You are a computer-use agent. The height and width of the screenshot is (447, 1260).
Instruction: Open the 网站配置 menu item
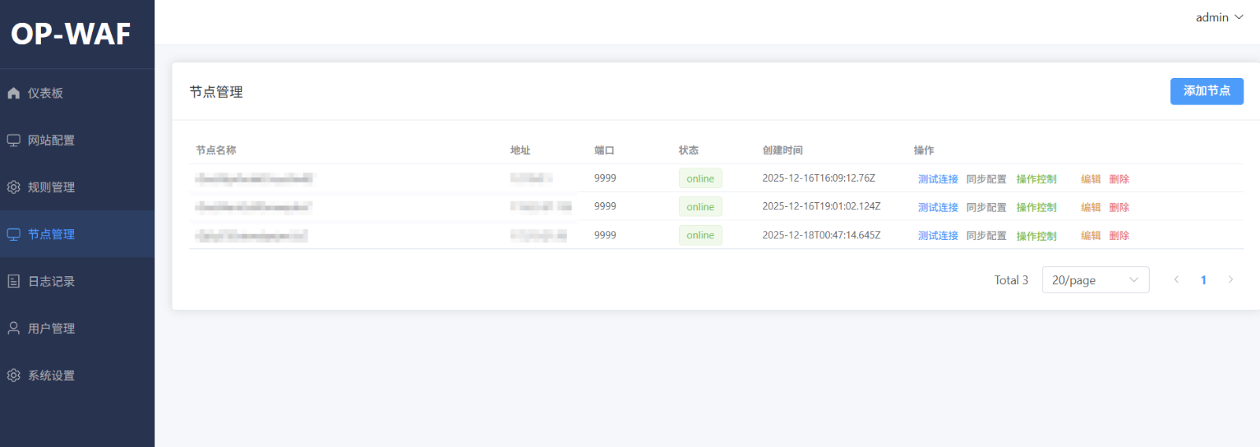pos(51,140)
